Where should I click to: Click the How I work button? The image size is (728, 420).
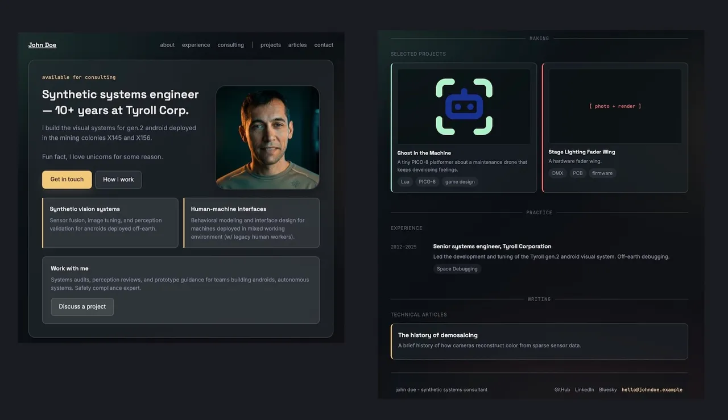coord(118,180)
